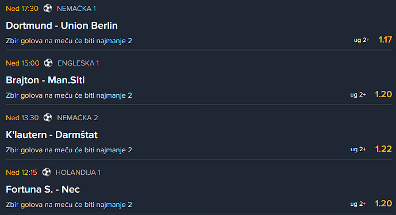Select the 1.17 odds for Dortmund match

tap(385, 40)
